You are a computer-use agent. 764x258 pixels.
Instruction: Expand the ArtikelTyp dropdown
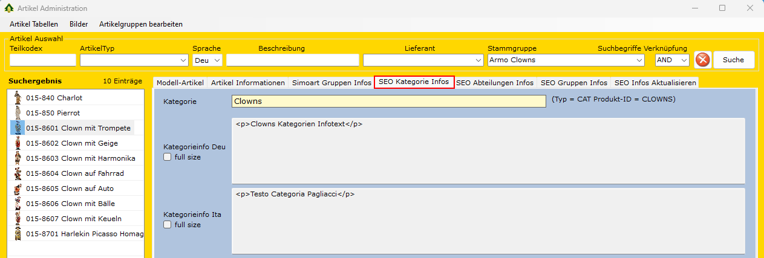[183, 60]
